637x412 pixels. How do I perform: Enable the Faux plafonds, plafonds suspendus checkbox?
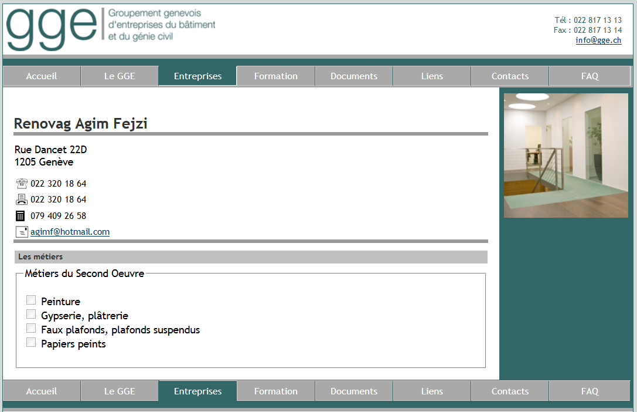(31, 329)
